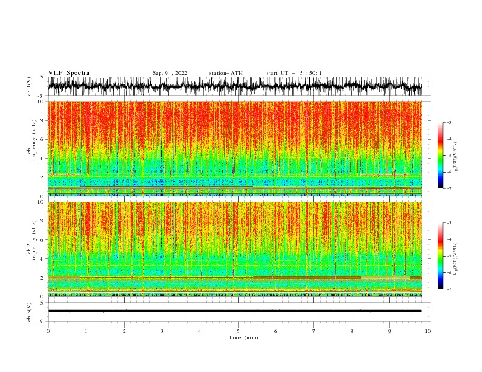Click time axis tick label "1"

[x=86, y=331]
